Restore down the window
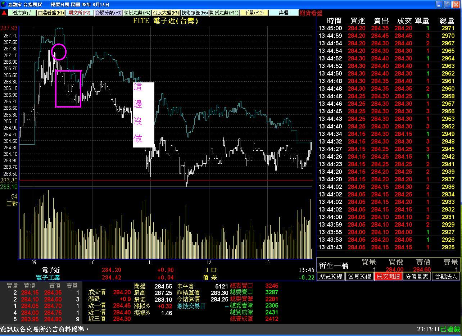Viewport: 462px width, 336px height. tap(448, 4)
